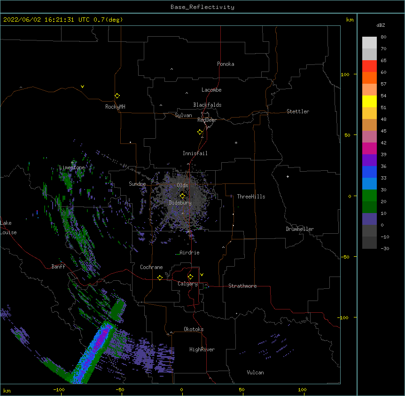Select the RockyMH label
The image size is (405, 396).
tap(115, 107)
